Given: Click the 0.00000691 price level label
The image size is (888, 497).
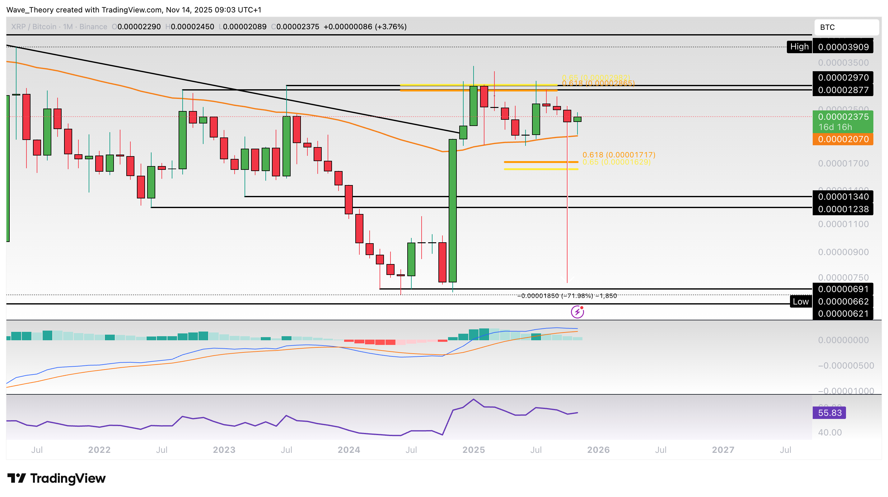Looking at the screenshot, I should pos(843,289).
